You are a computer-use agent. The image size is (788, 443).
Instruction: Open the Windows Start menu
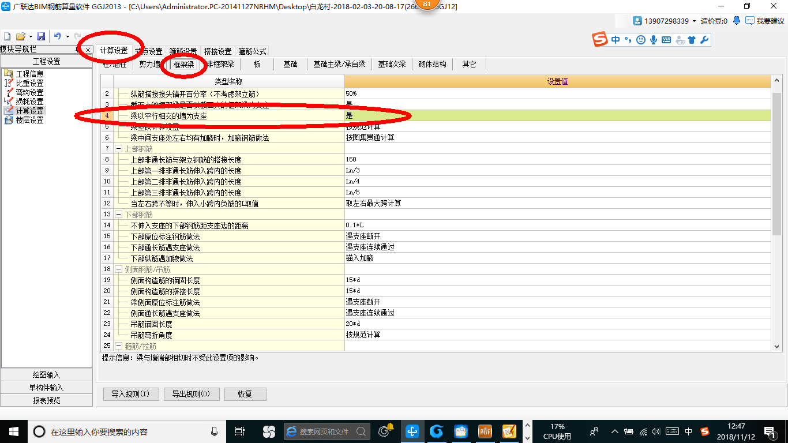(x=13, y=431)
